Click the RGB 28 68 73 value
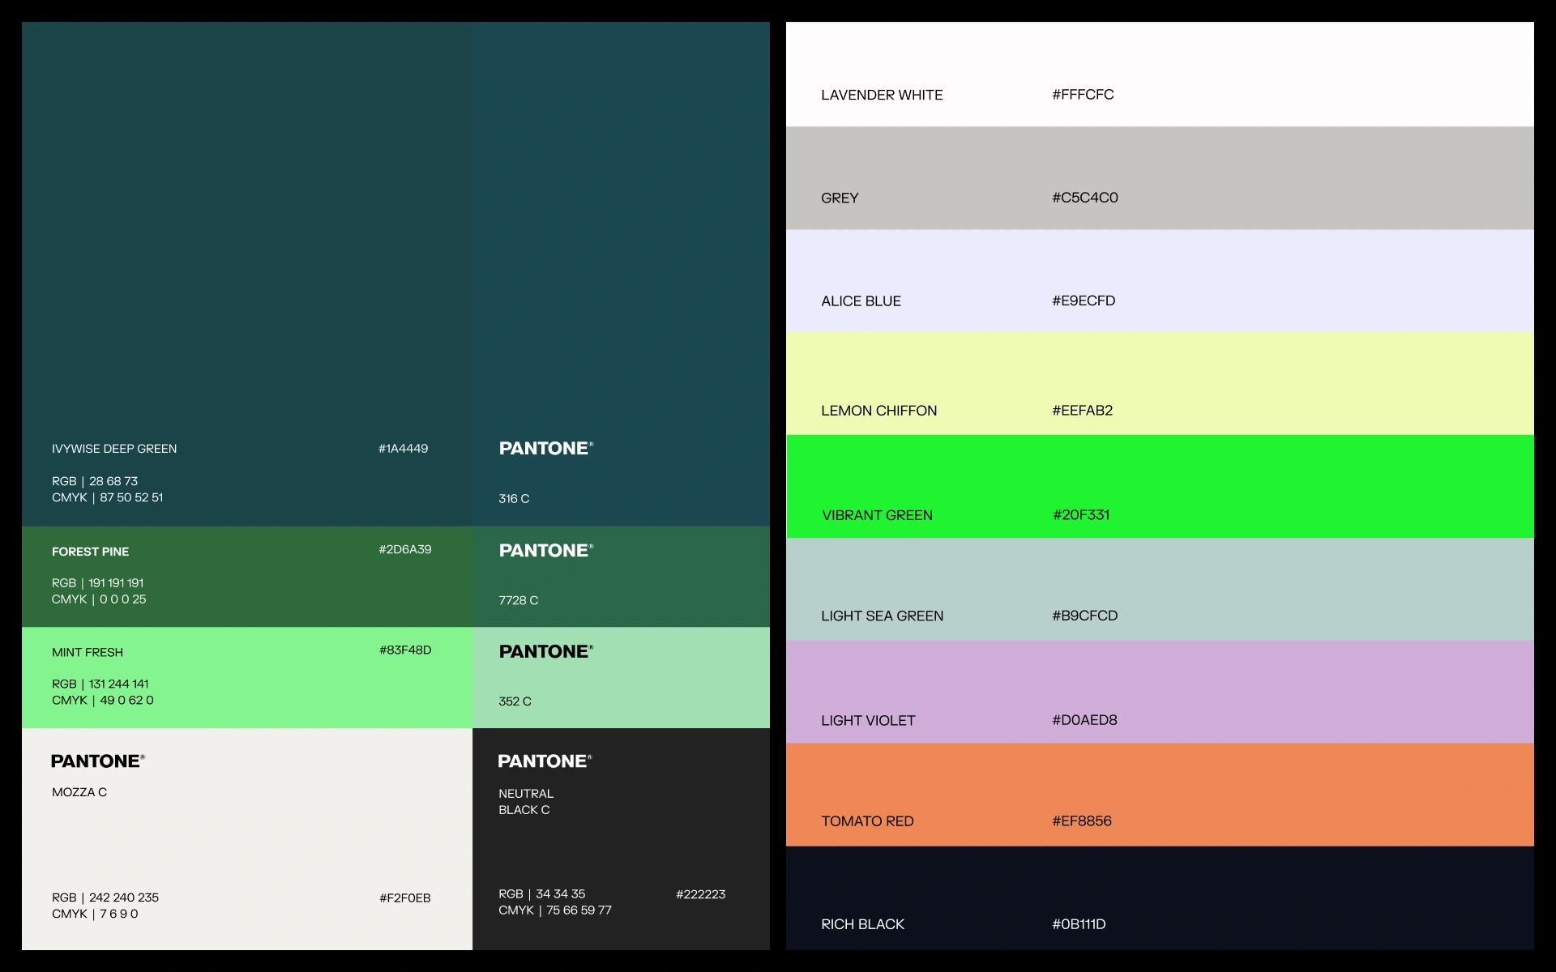 [95, 481]
